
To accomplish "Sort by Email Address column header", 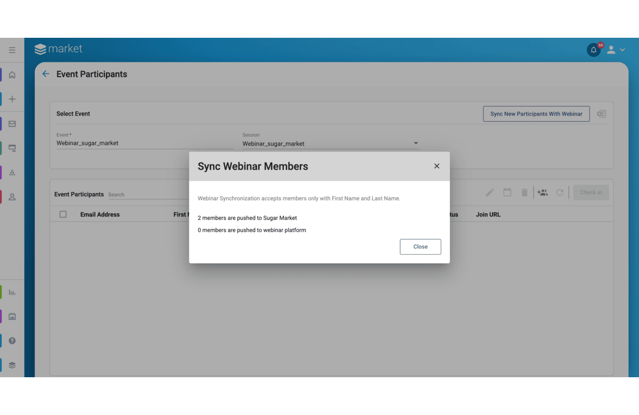I will (x=100, y=214).
